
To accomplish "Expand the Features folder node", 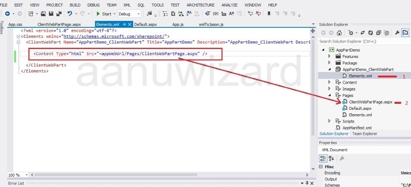I will click(x=330, y=56).
